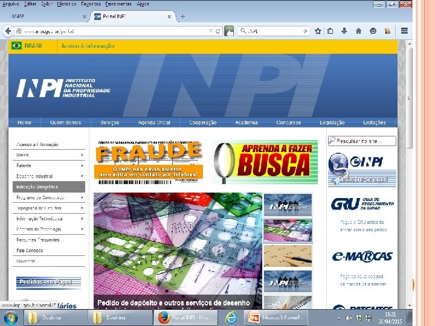The image size is (435, 326).
Task: Expand Contrato de Tecnologia submenu arrow
Action: click(x=82, y=229)
